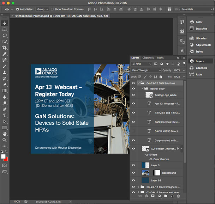Select the Crop tool
The height and width of the screenshot is (204, 215).
[5, 48]
